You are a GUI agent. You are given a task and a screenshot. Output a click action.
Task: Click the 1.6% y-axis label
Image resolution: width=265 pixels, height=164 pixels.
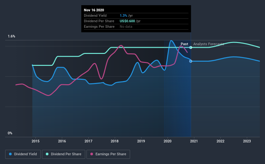[x=12, y=36]
